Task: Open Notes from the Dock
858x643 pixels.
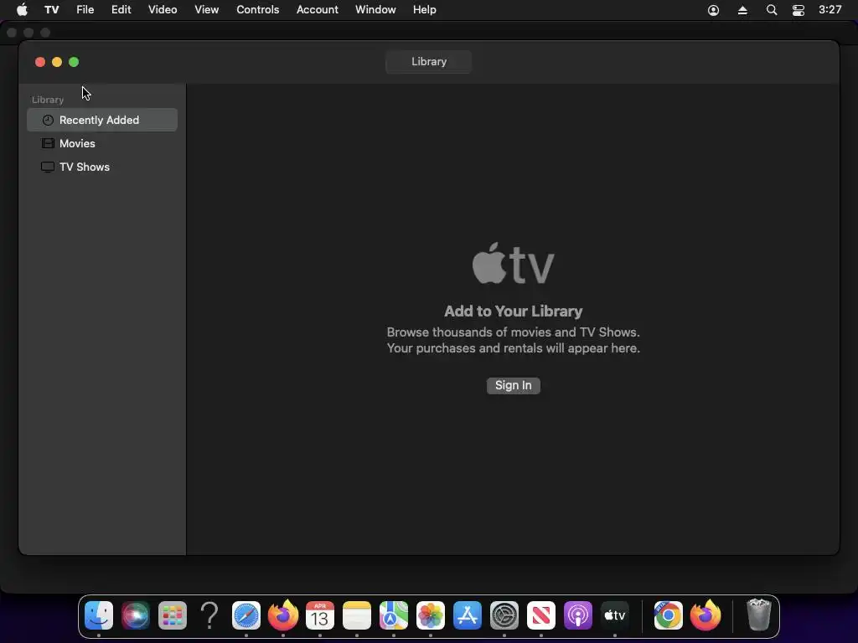Action: click(357, 615)
